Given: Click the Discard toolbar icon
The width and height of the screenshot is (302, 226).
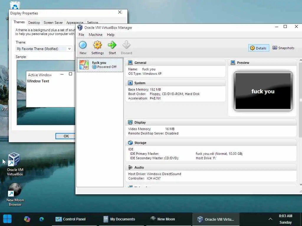Looking at the screenshot, I should point(126,45).
